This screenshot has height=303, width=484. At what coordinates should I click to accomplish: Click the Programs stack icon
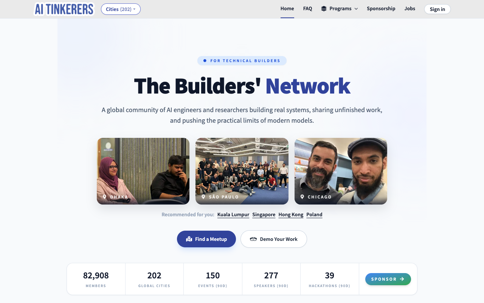click(x=324, y=9)
